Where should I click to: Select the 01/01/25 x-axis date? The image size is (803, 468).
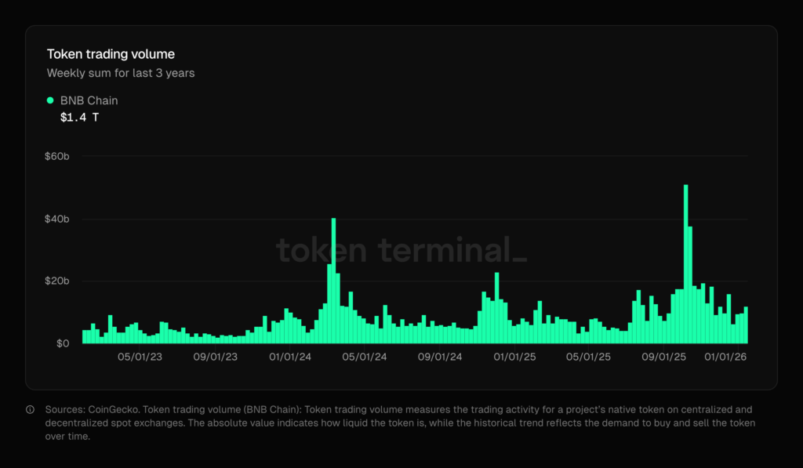tap(514, 357)
